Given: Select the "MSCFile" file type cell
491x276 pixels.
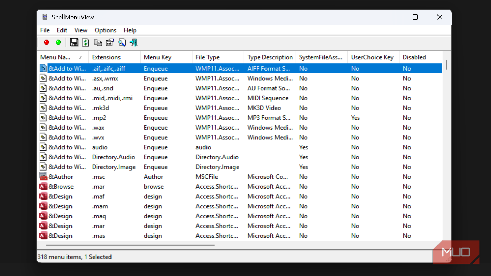Looking at the screenshot, I should [207, 177].
